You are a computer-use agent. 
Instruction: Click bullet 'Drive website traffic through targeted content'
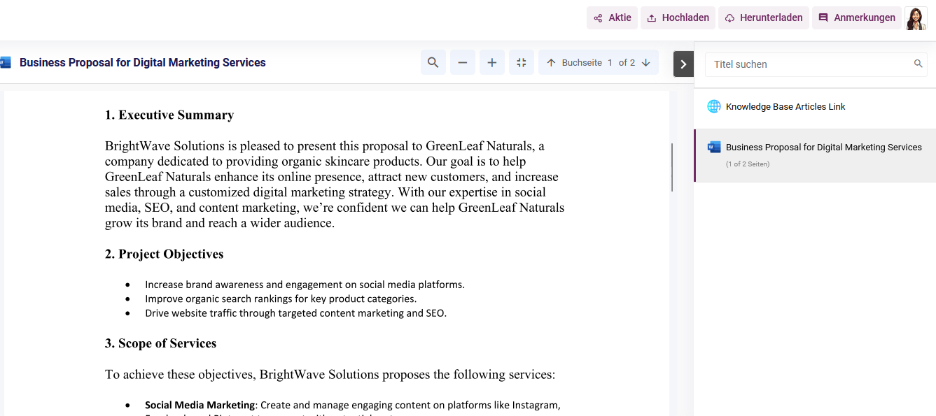[295, 313]
